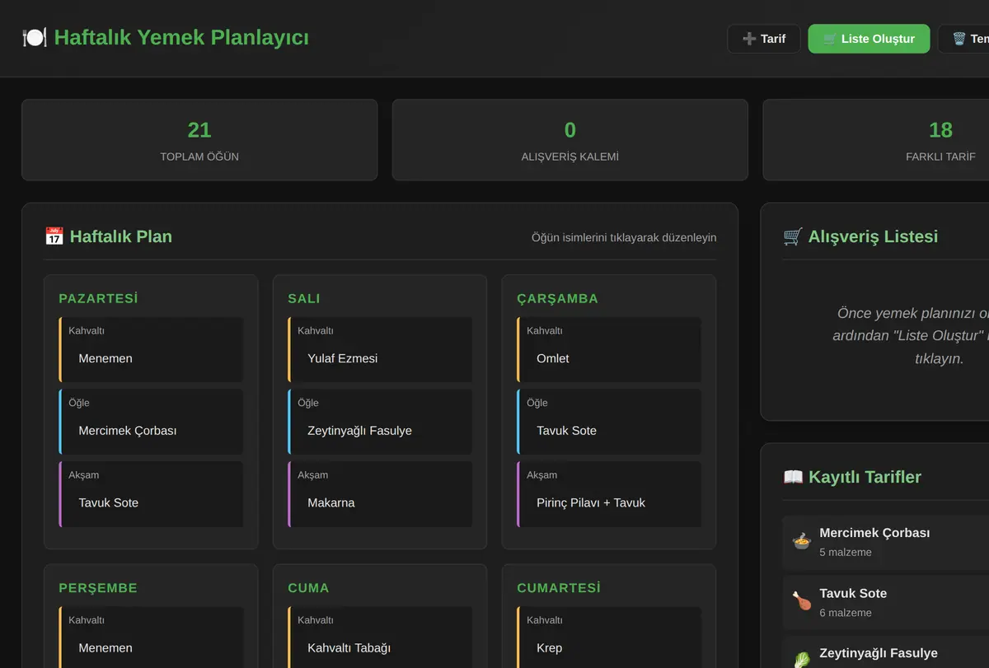The image size is (989, 668).
Task: Edit Pazartesi dinner Tavuk Sote
Action: pyautogui.click(x=152, y=503)
